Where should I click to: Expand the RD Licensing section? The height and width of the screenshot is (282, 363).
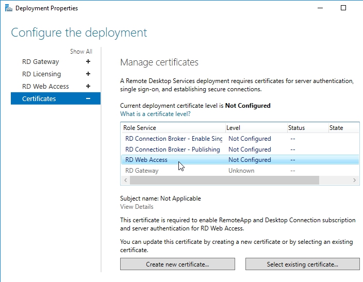click(88, 74)
